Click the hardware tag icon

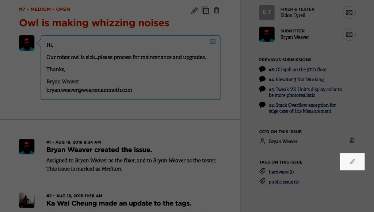262,171
